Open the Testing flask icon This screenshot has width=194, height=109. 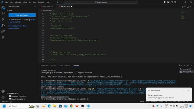click(x=3, y=38)
